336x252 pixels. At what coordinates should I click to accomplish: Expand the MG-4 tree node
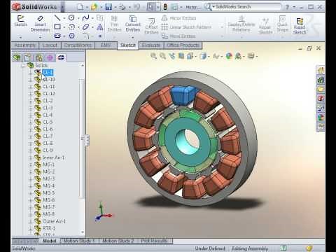coord(30,186)
